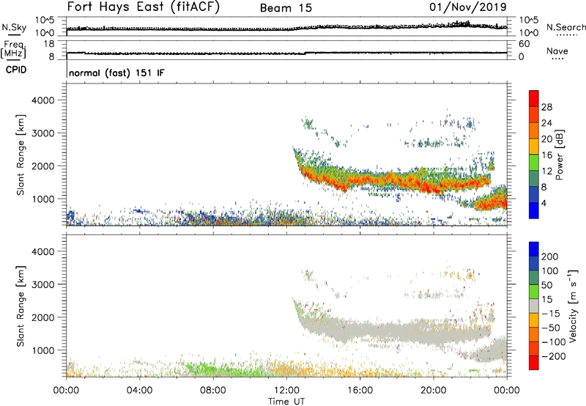Click the "Fort Hays East (fitACF)" title
586x406 pixels.
143,7
